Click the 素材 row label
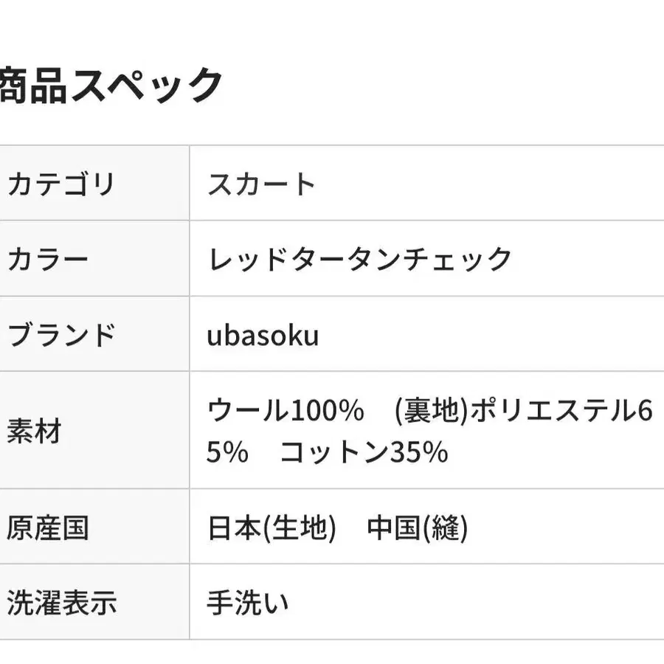664x664 pixels. click(x=33, y=431)
